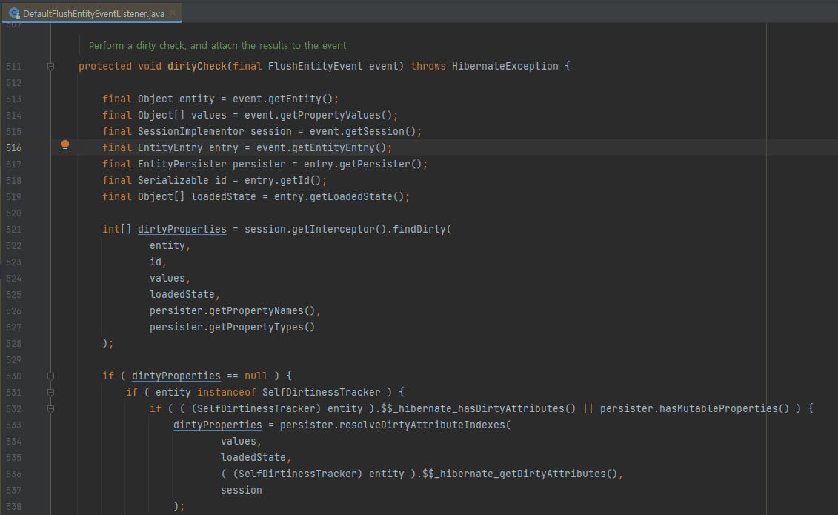Click persister.getPropertyNames() on line 526

pos(233,311)
